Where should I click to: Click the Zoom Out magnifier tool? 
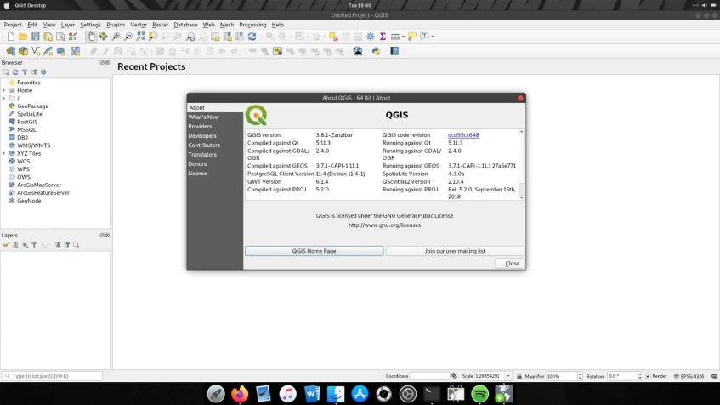click(128, 37)
